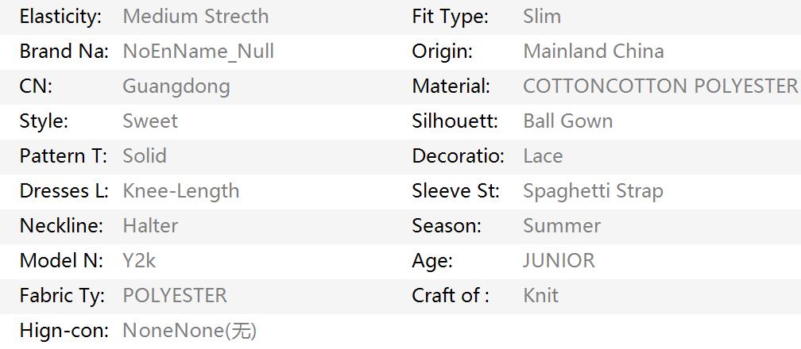801x349 pixels.
Task: Select the JUNIOR age value
Action: 559,261
